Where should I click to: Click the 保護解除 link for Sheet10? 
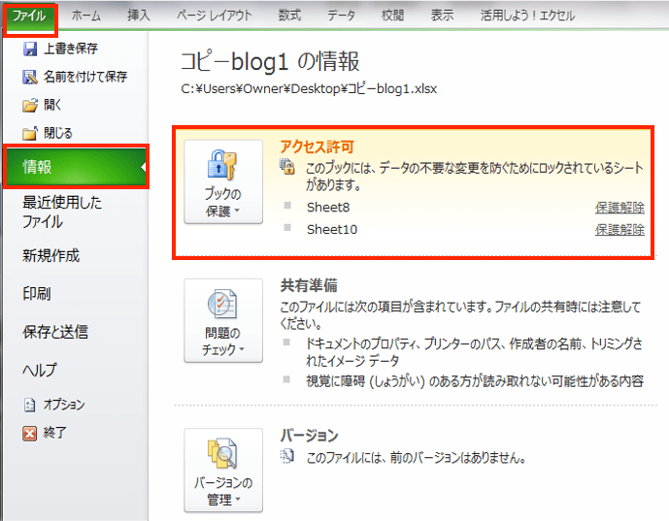click(619, 230)
